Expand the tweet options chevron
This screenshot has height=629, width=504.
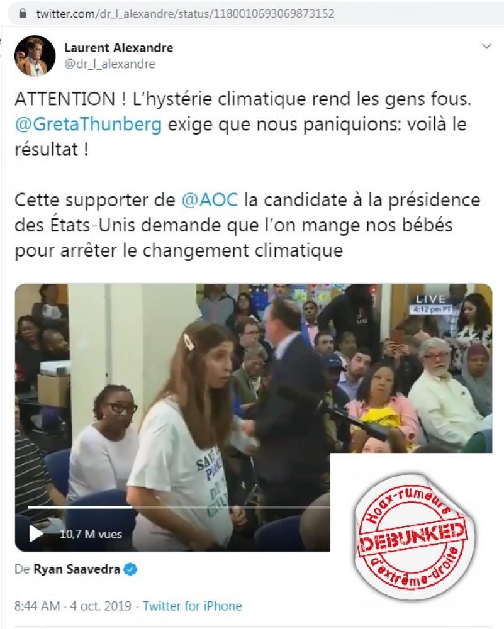486,46
